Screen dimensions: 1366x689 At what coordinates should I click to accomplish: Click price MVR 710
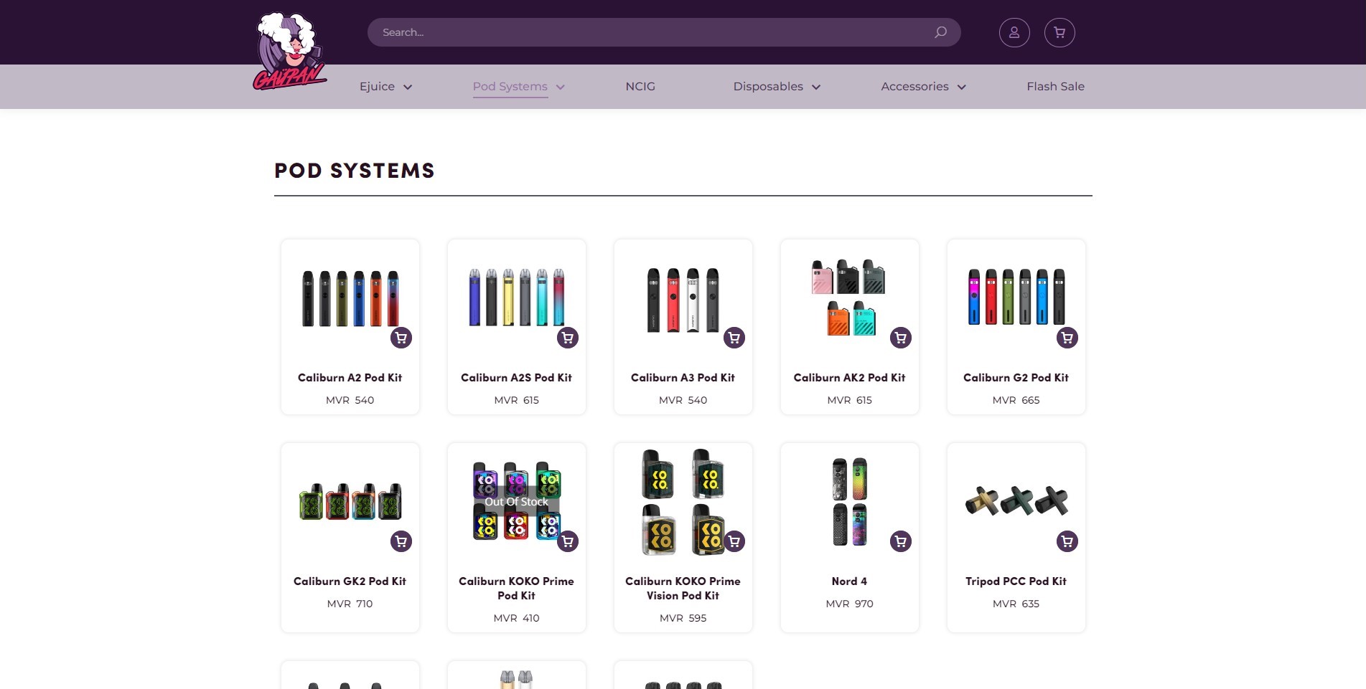coord(350,604)
